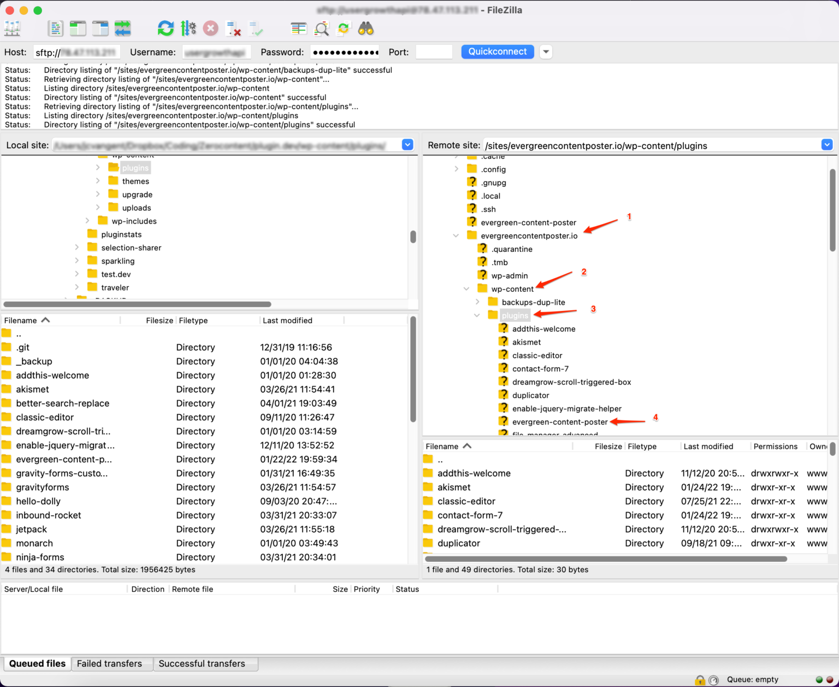Toggle the transfer queue display
The width and height of the screenshot is (839, 687).
pos(123,28)
